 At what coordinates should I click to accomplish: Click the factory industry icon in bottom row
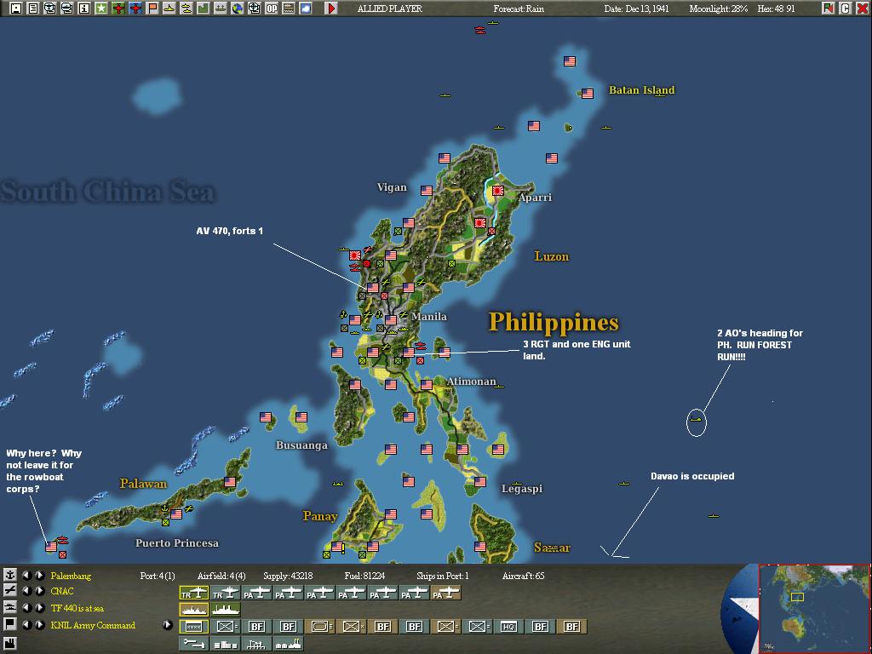[288, 644]
